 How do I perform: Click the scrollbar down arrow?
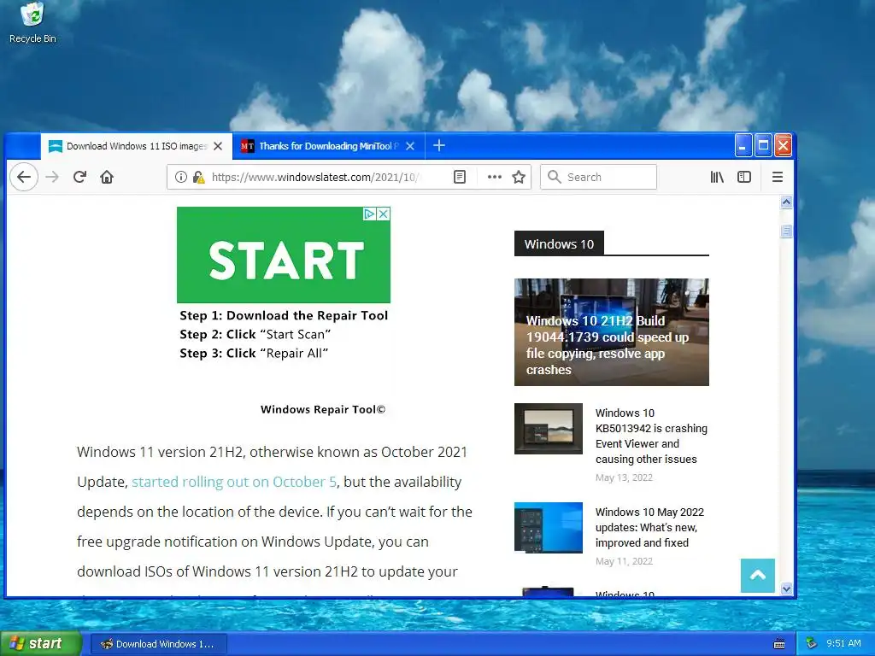786,589
